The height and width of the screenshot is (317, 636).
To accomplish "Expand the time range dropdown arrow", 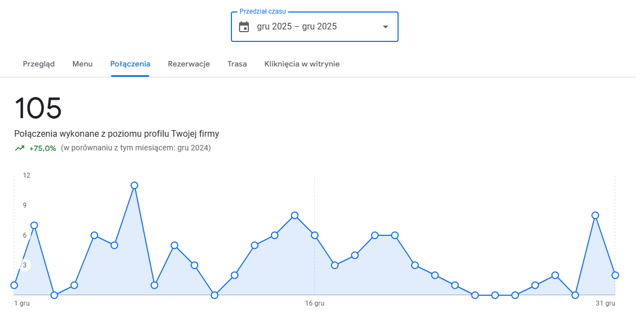I will [386, 27].
